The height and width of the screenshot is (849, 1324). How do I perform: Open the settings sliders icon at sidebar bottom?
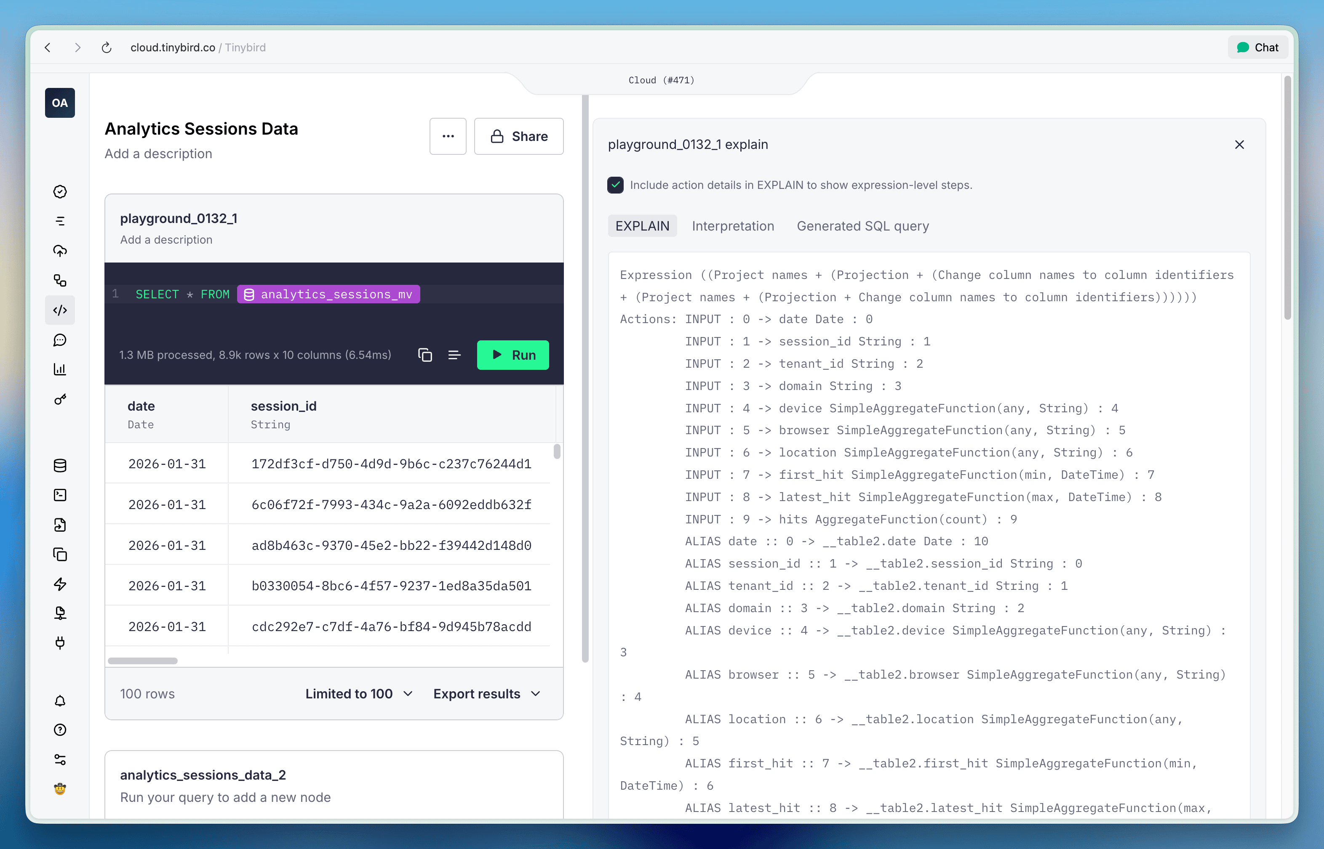(x=59, y=761)
